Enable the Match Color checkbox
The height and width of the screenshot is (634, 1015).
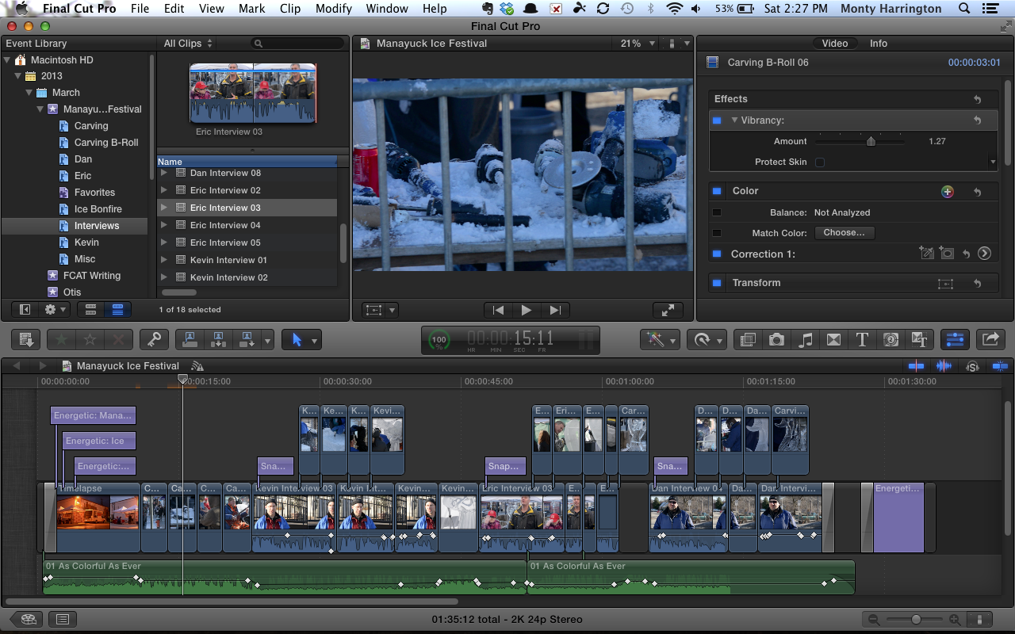click(717, 233)
